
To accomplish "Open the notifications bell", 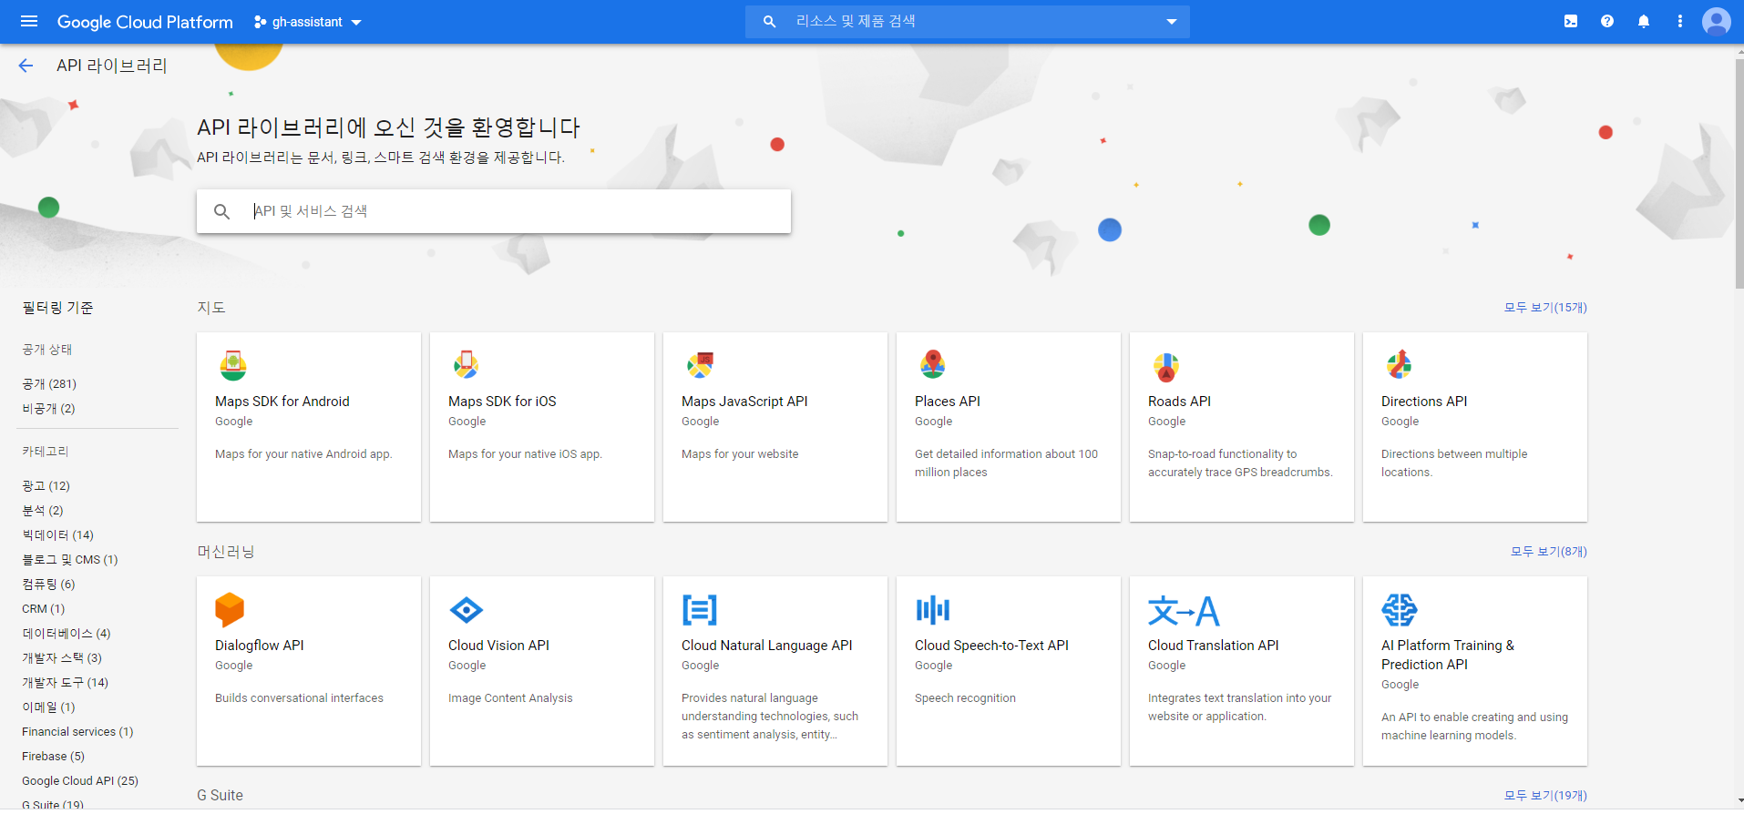I will (1644, 21).
